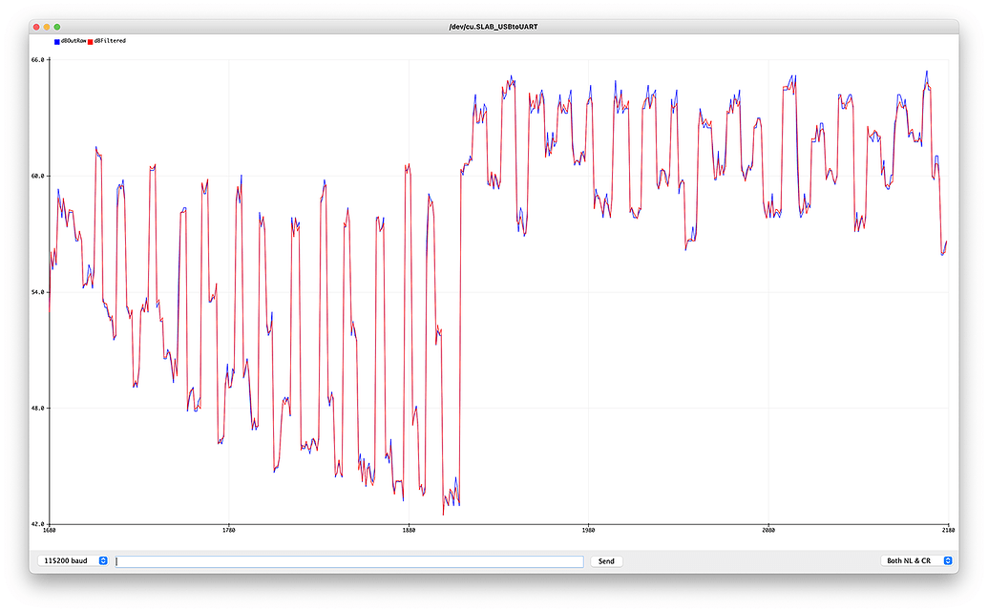
Task: Minimize the plotter window with yellow button
Action: point(47,27)
